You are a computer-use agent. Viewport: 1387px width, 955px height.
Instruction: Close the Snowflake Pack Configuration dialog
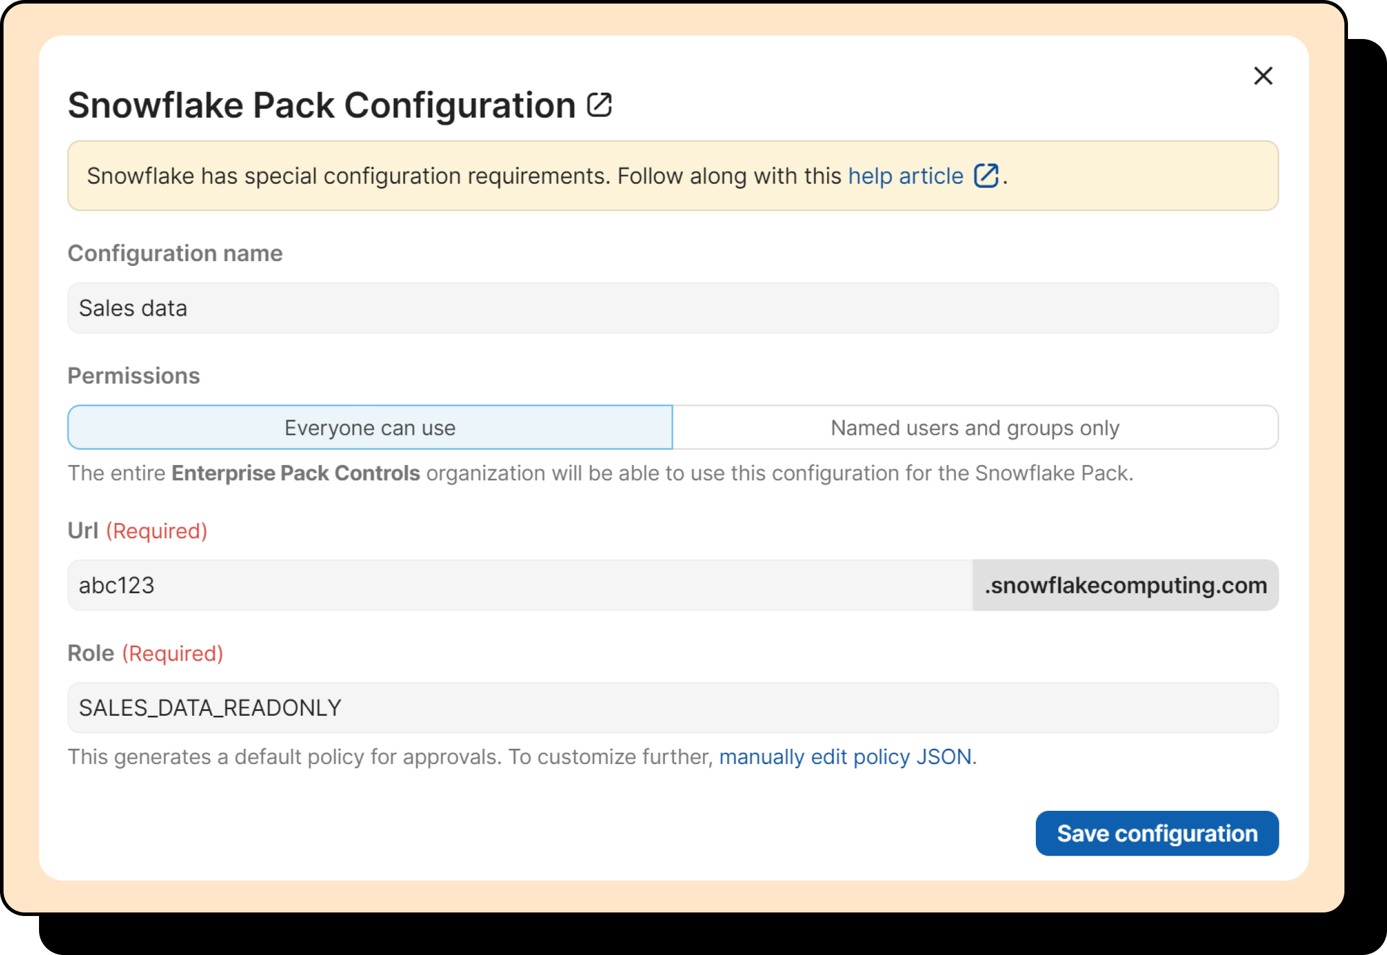[1262, 76]
